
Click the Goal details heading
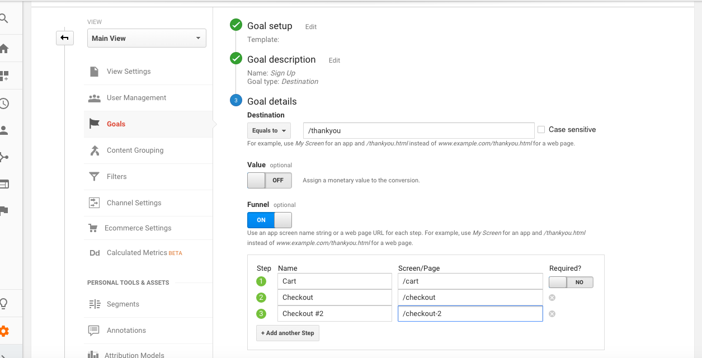tap(272, 101)
